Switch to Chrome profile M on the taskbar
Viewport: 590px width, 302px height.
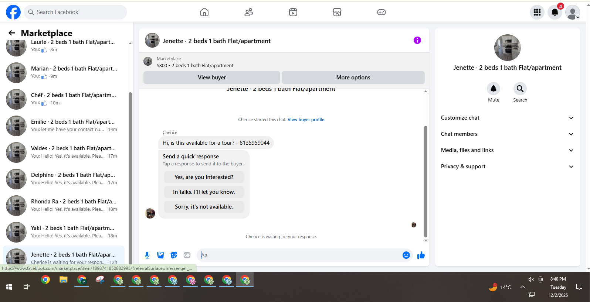pyautogui.click(x=82, y=280)
